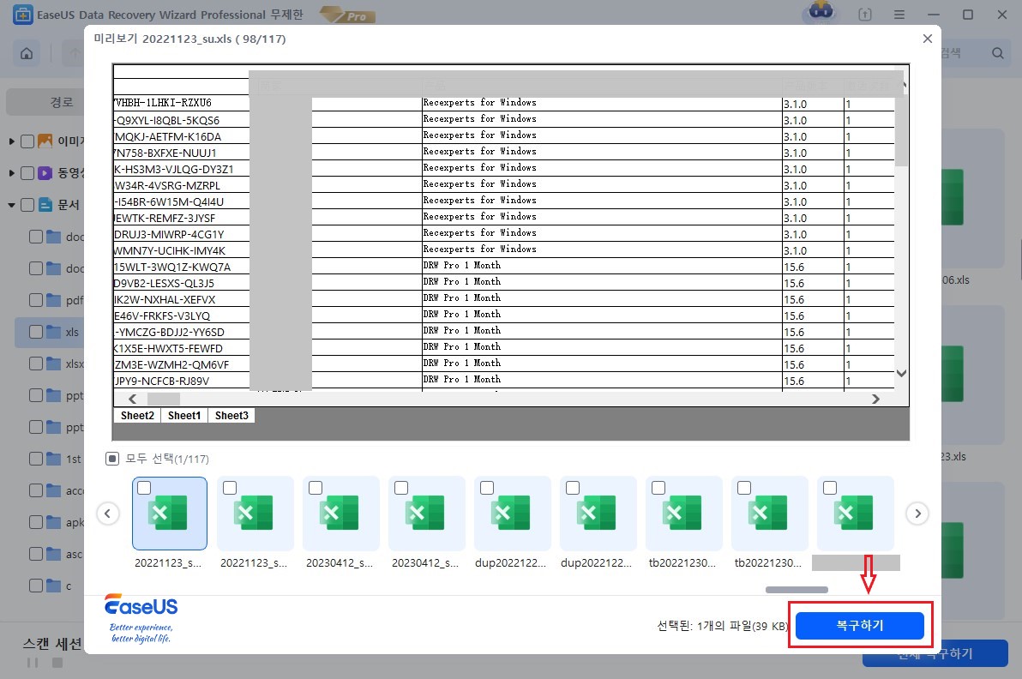Check the first 20230412_s... thumbnail checkbox
The width and height of the screenshot is (1022, 679).
[316, 488]
